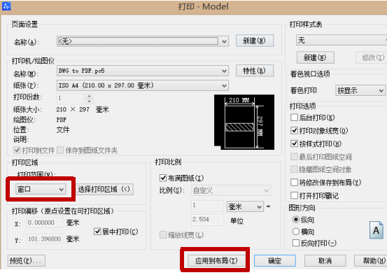The height and width of the screenshot is (275, 387).
Task: Click the 选择打印区域 button
Action: [x=104, y=190]
